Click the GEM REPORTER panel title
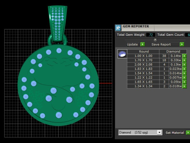190x143 pixels. (136, 26)
